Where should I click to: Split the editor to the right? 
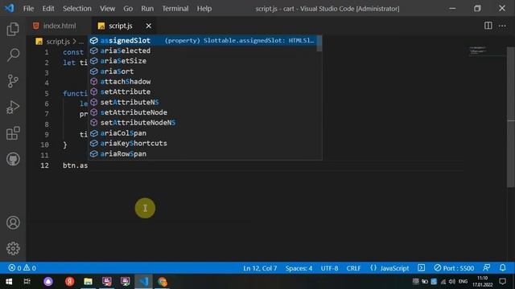488,26
